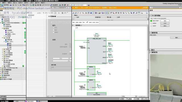Screen dimensions: 182x102
Task: Expand the HMI_1 KTP600 Basic PN node
Action: coord(1,68)
